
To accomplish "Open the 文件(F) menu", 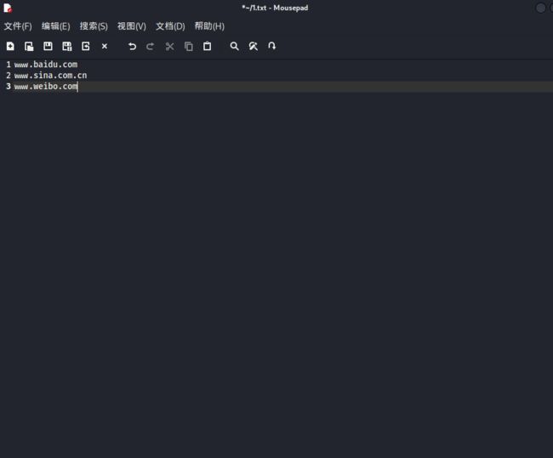I will click(x=18, y=26).
